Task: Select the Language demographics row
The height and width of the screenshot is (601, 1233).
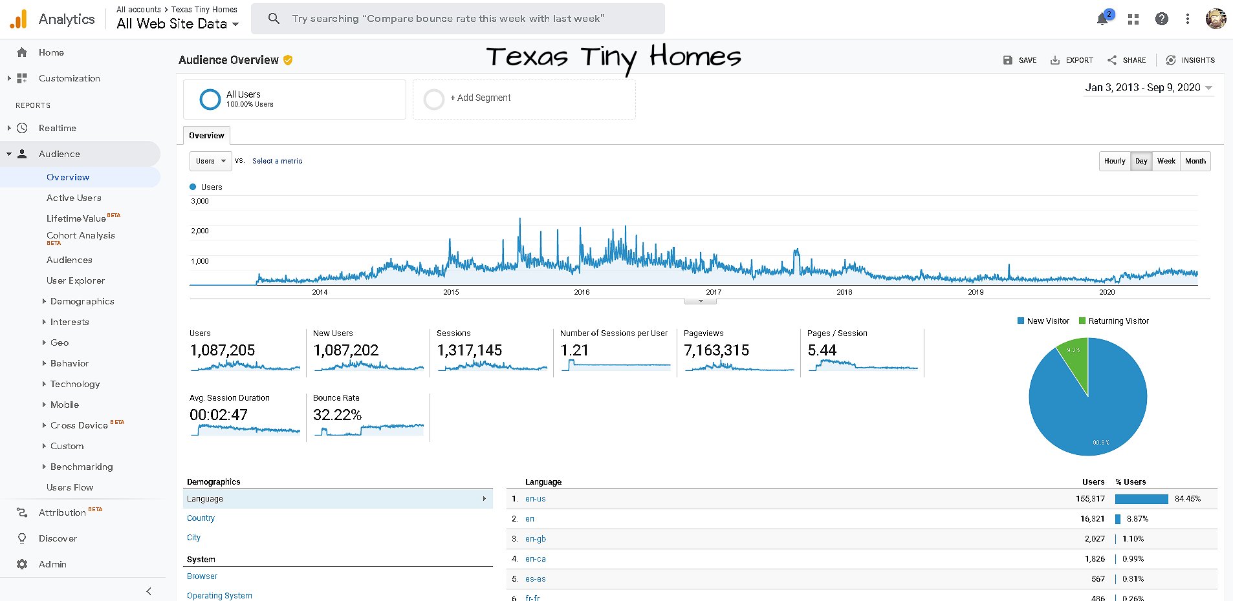Action: (338, 499)
